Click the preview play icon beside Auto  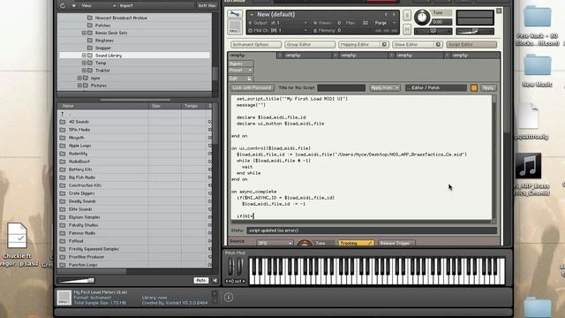click(x=215, y=280)
